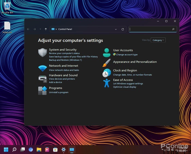Click the System and Security shield icon

coord(43,53)
